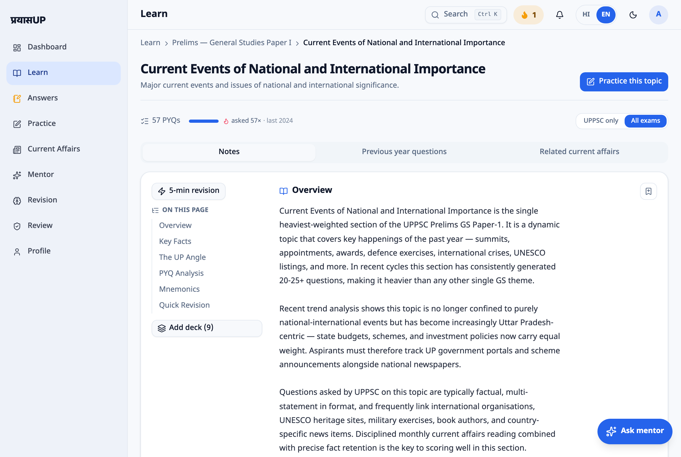Click the page heading 'Learn' at top
The image size is (681, 457).
click(154, 14)
